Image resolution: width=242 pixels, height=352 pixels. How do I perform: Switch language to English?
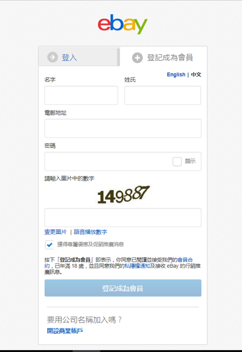(x=176, y=74)
